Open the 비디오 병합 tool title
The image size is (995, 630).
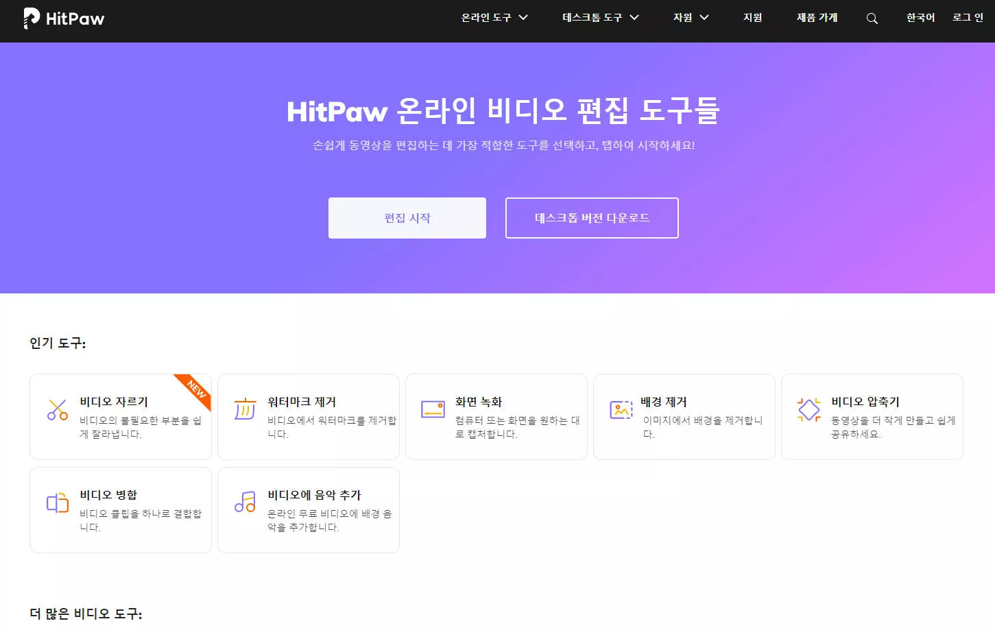(x=108, y=495)
